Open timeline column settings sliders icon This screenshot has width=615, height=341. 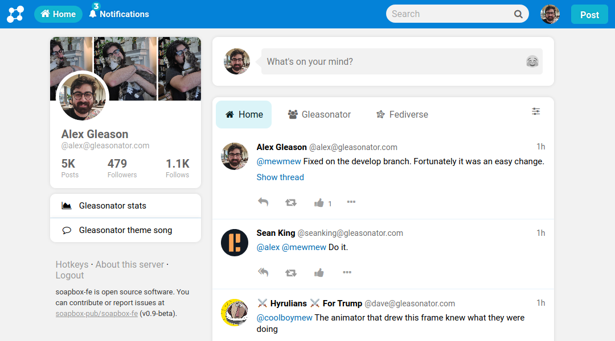[536, 111]
